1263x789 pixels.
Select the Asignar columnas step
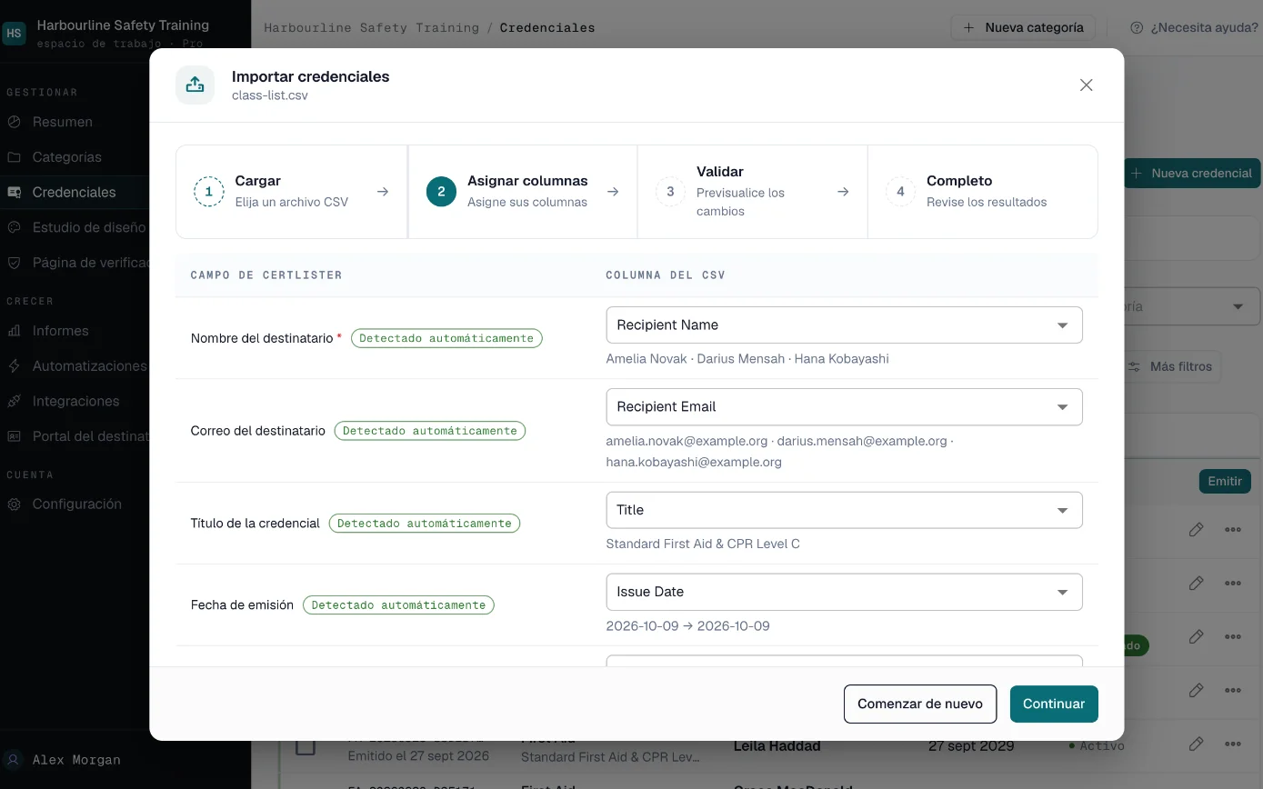coord(523,192)
